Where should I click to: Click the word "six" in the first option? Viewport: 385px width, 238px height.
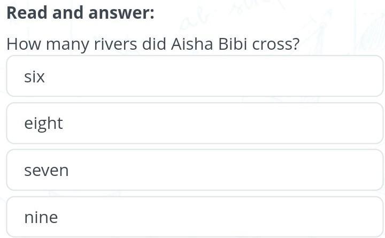coord(34,77)
